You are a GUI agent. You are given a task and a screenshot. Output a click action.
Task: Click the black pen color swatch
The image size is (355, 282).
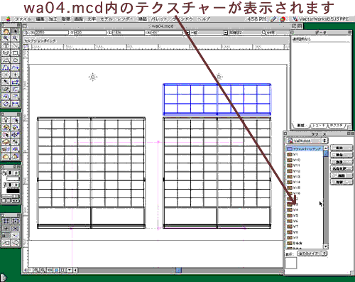pos(13,191)
